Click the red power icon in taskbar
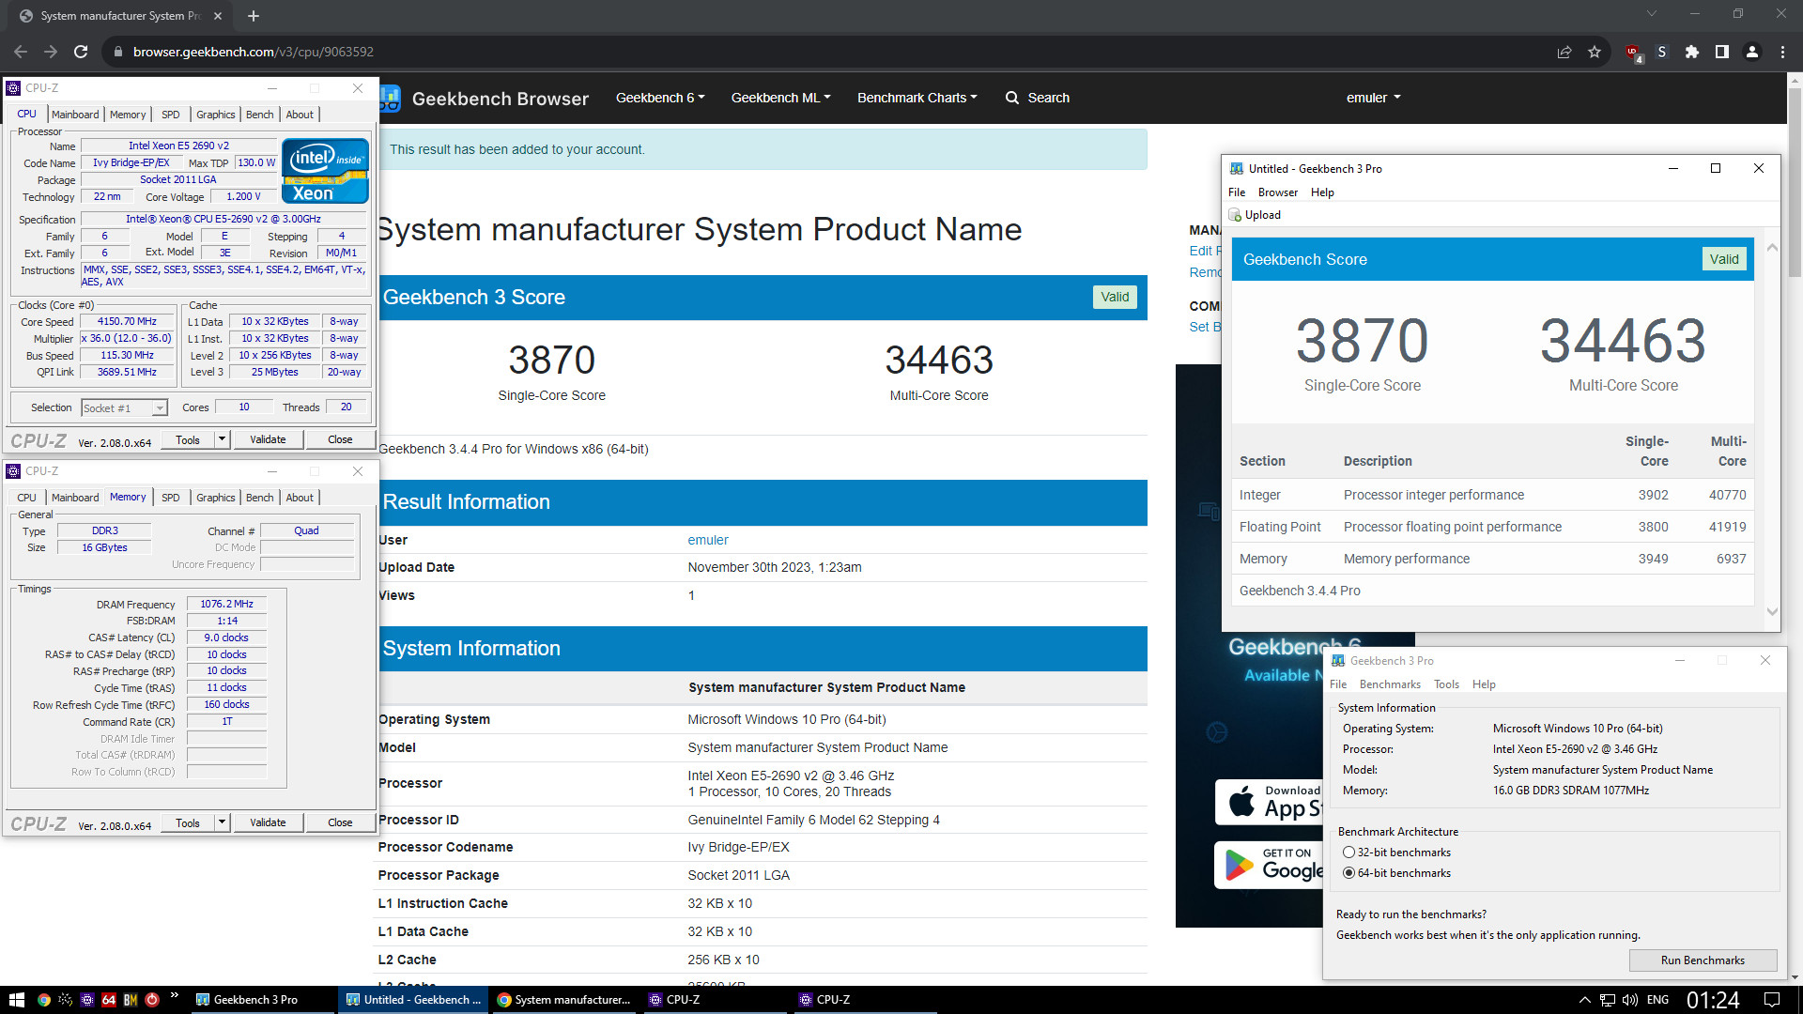 [x=152, y=1000]
